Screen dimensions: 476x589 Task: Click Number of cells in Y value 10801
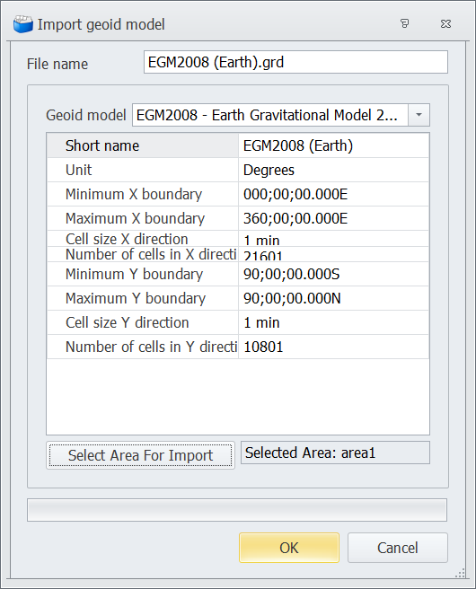[263, 347]
